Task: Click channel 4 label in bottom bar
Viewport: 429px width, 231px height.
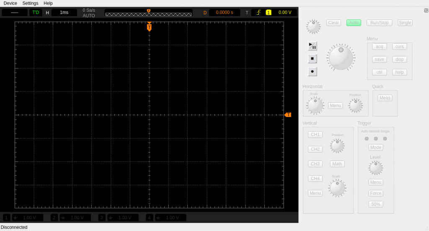Action: click(x=150, y=218)
